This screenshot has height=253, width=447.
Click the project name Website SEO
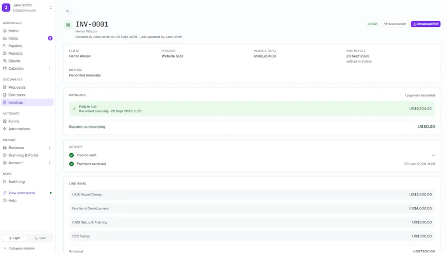[x=172, y=56]
